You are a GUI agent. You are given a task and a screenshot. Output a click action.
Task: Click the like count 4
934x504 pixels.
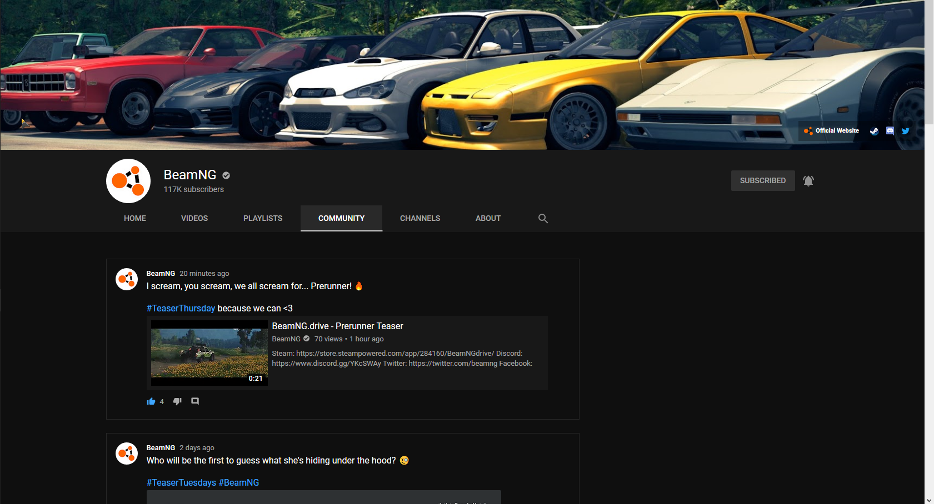[x=162, y=401]
